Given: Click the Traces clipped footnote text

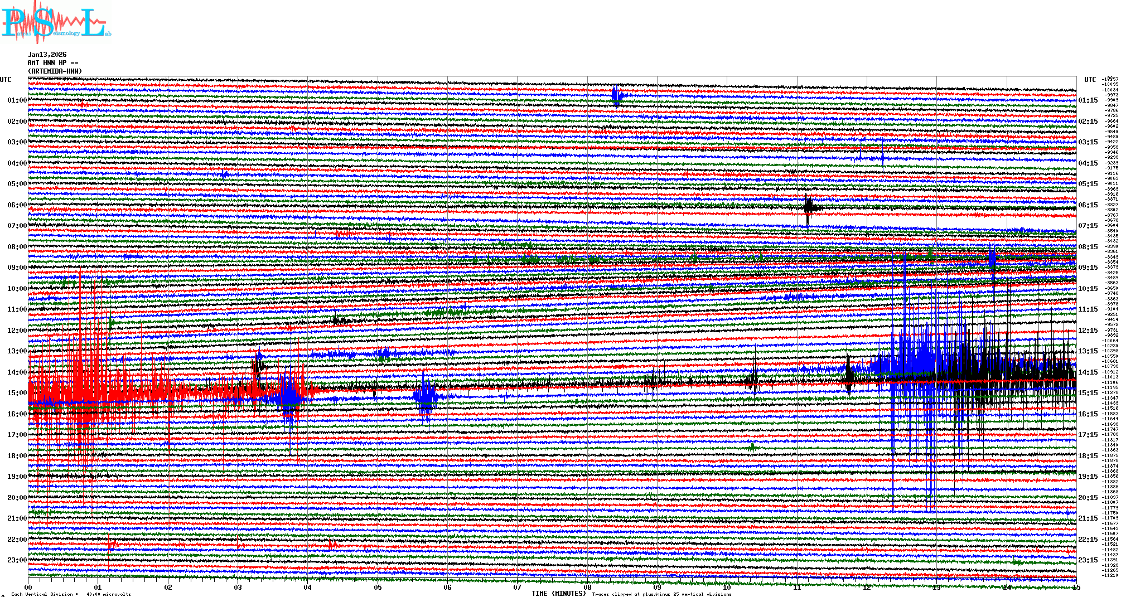Looking at the screenshot, I should pyautogui.click(x=661, y=594).
